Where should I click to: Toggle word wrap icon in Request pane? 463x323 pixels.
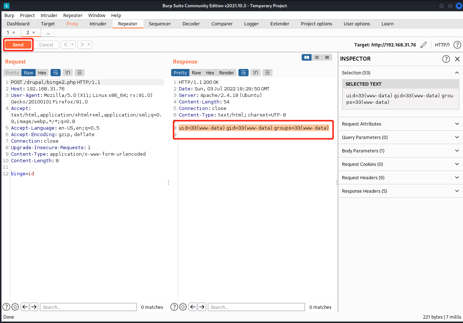tap(56, 73)
